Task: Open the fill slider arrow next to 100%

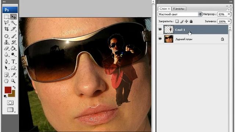Action: (x=229, y=21)
